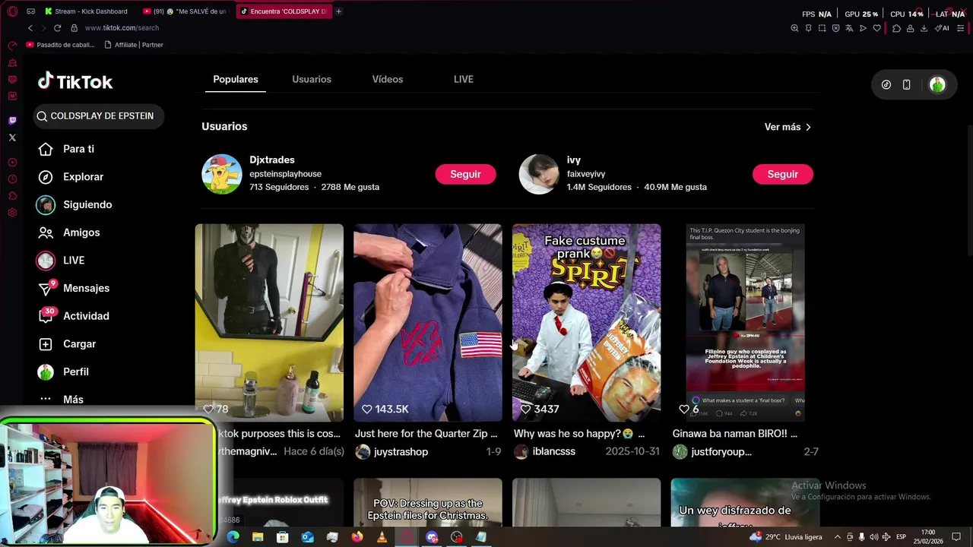Select the Populares tab
The height and width of the screenshot is (547, 973).
click(236, 79)
